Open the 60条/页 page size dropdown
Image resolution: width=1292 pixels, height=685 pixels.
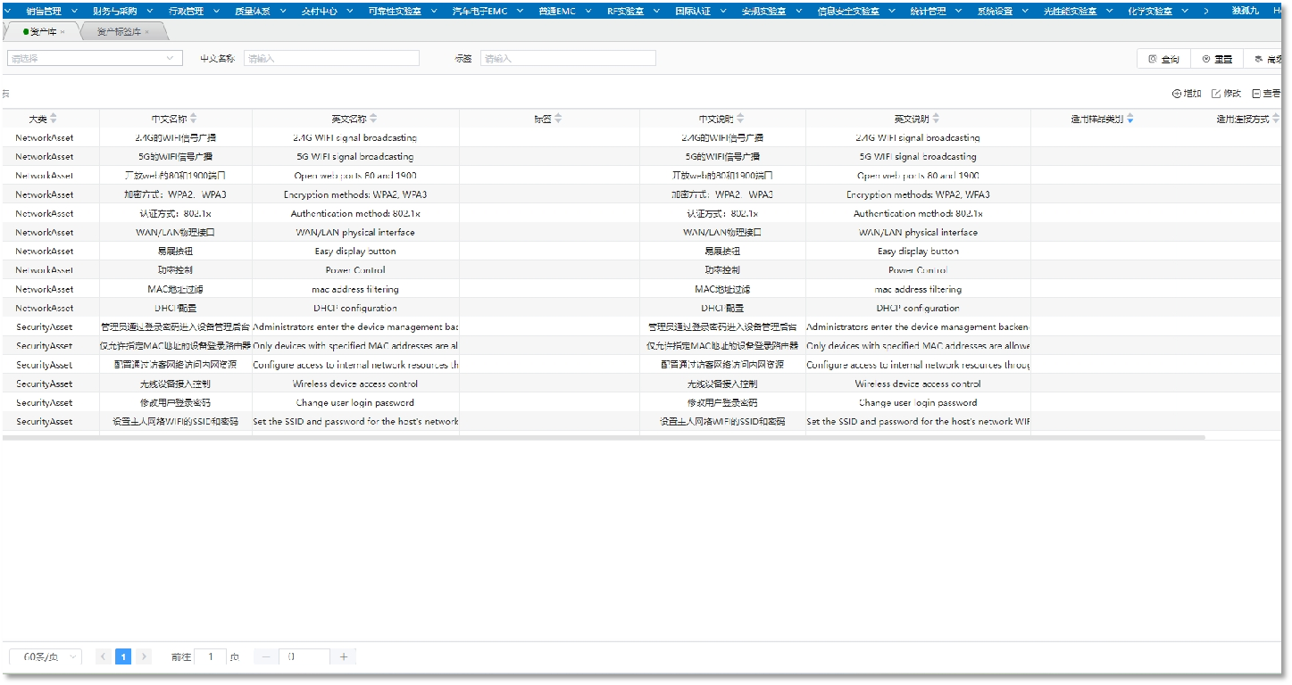tap(46, 656)
